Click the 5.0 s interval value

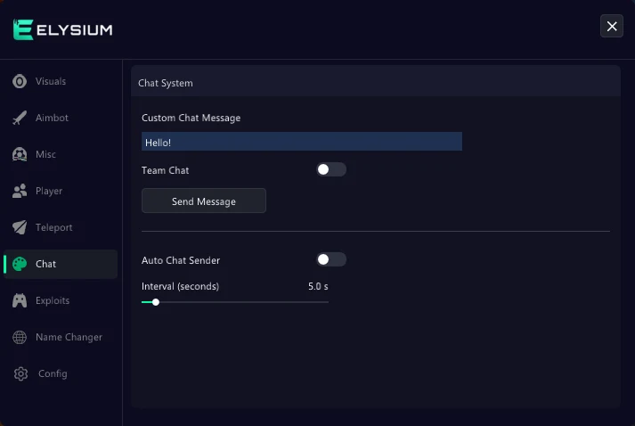point(318,286)
